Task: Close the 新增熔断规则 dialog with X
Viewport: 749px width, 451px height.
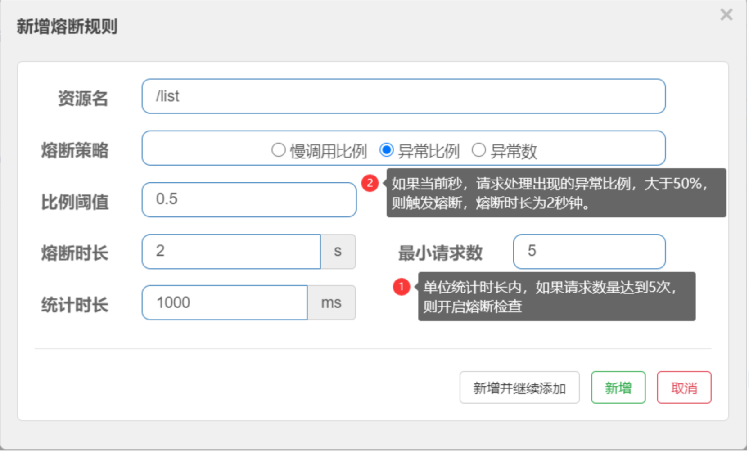Action: [726, 15]
